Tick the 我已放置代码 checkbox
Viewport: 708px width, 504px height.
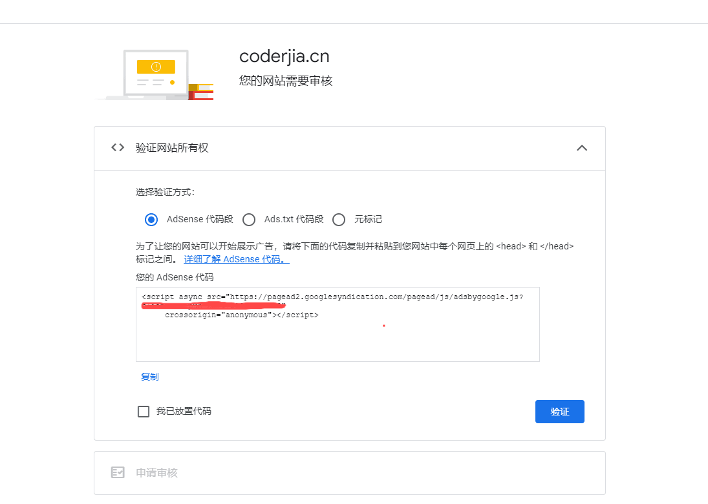pos(144,412)
